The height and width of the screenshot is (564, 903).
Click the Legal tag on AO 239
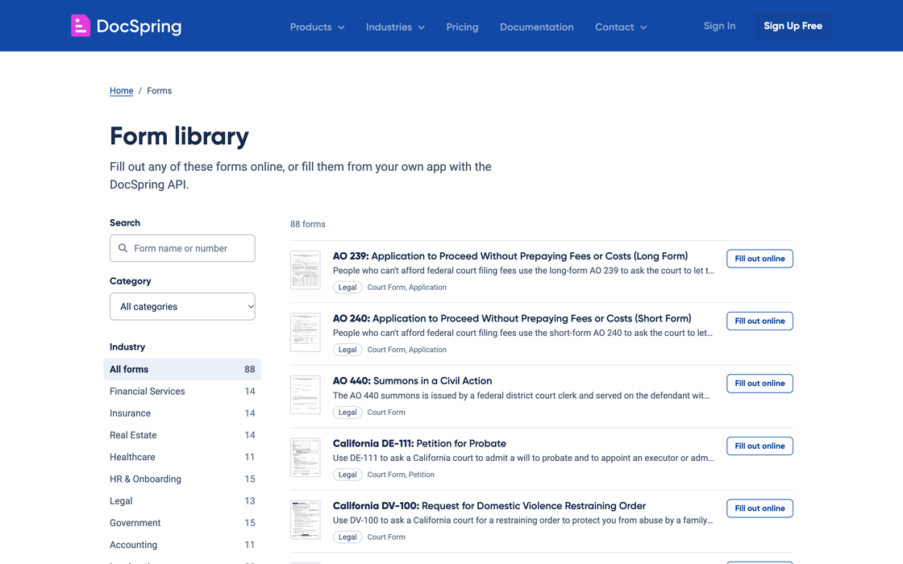pyautogui.click(x=347, y=287)
